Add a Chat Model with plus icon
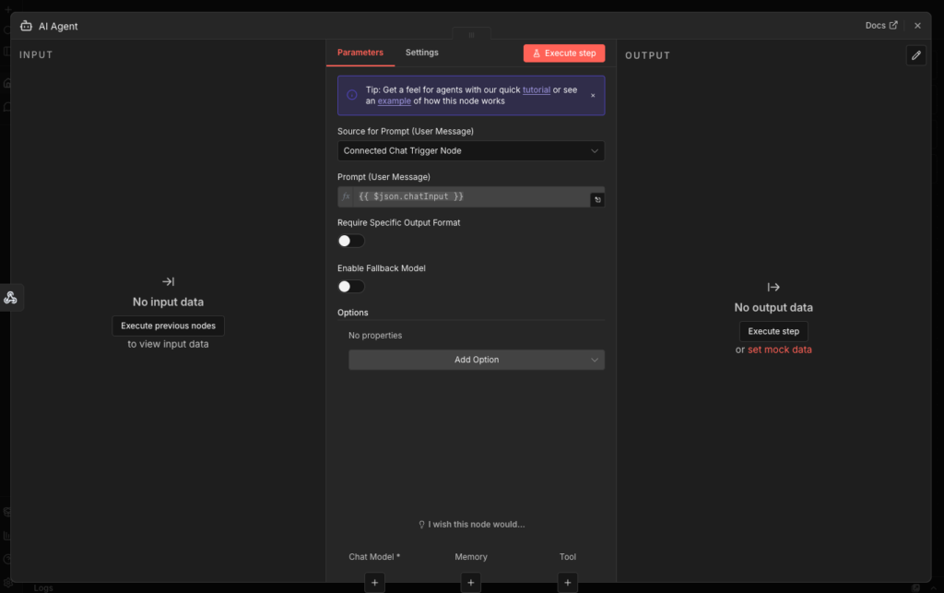 pos(375,582)
